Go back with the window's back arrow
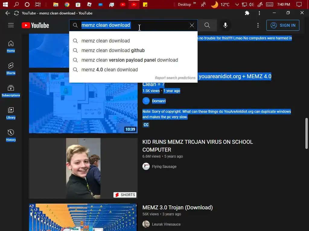This screenshot has width=309, height=231. tap(8, 13)
